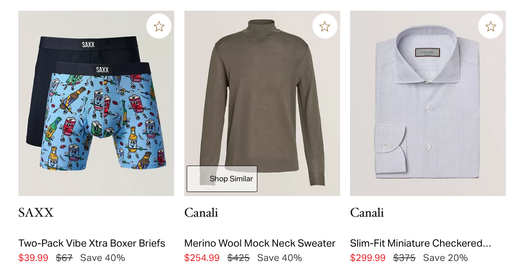530x269 pixels.
Task: View the Canali dress shirt product photo
Action: point(428,103)
